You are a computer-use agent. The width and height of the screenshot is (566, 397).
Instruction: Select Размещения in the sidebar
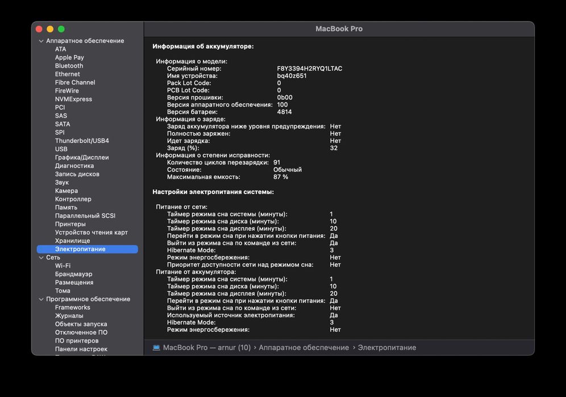coord(74,282)
